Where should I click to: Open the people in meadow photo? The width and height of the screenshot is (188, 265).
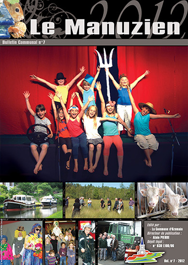[x=100, y=200]
